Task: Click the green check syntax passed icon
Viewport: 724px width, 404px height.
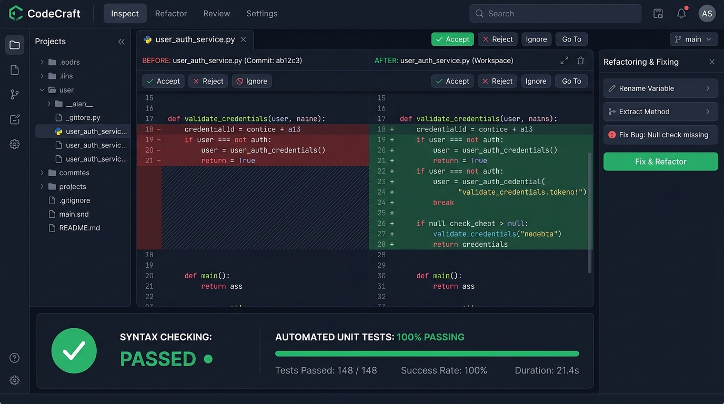Action: point(74,351)
